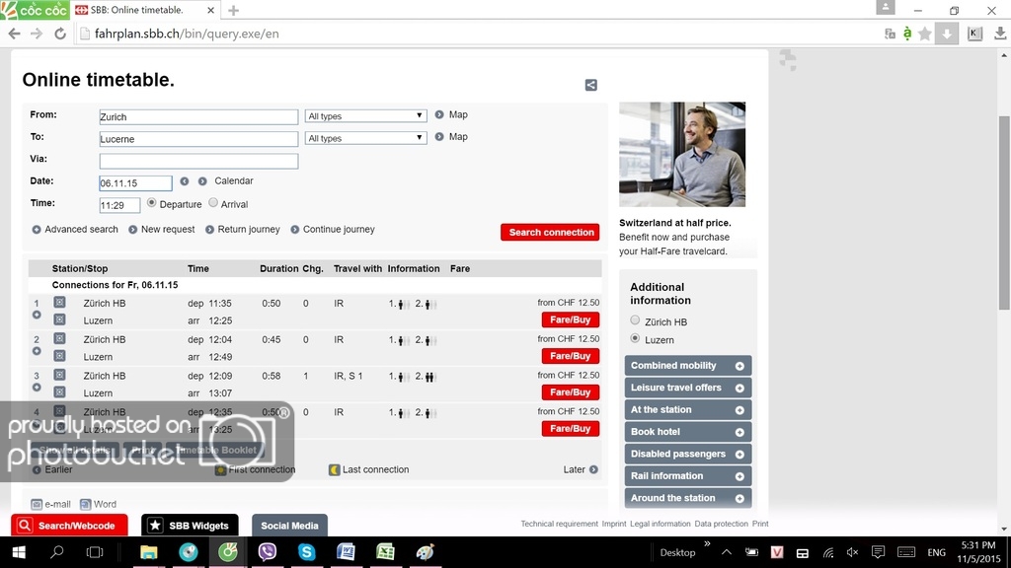The width and height of the screenshot is (1011, 568).
Task: Click station icon for 11:35 Zürich HB departure
Action: point(59,302)
